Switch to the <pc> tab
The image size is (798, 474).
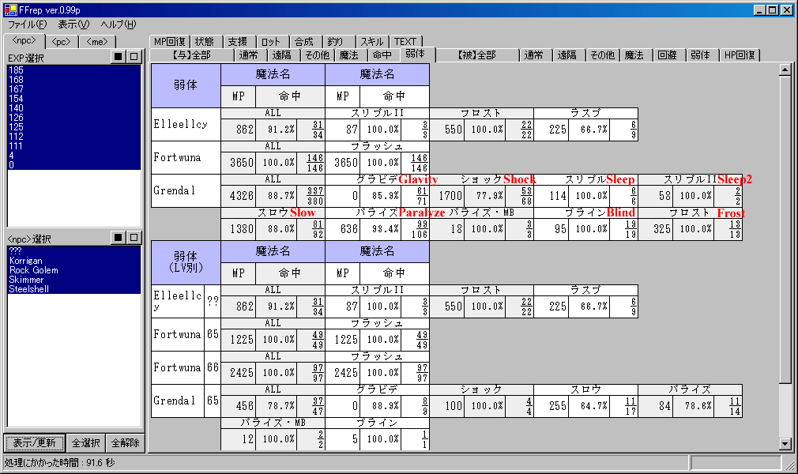pos(61,41)
